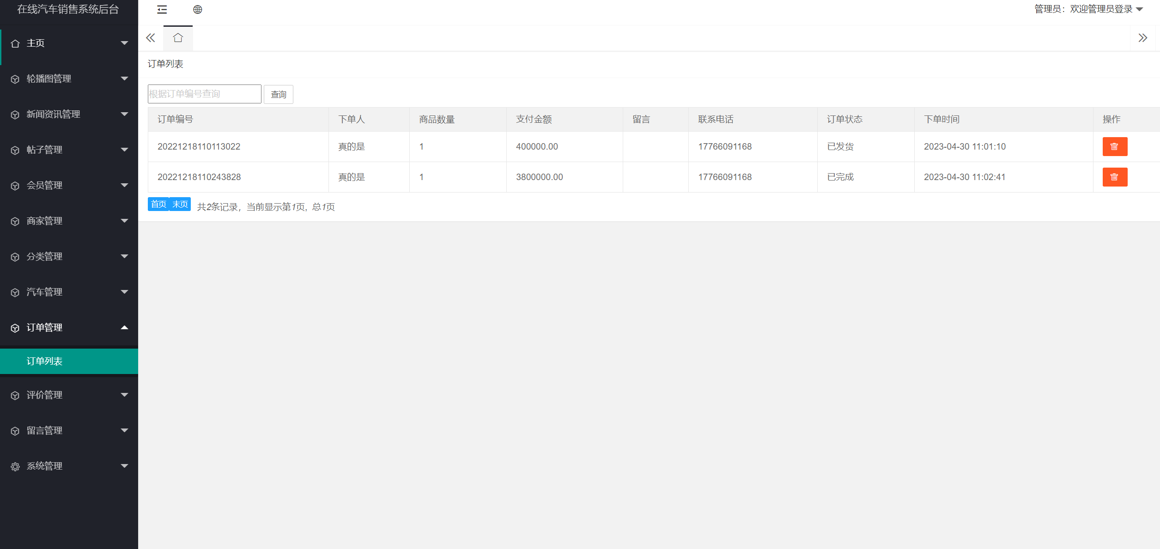
Task: Focus the order number search field
Action: coord(204,94)
